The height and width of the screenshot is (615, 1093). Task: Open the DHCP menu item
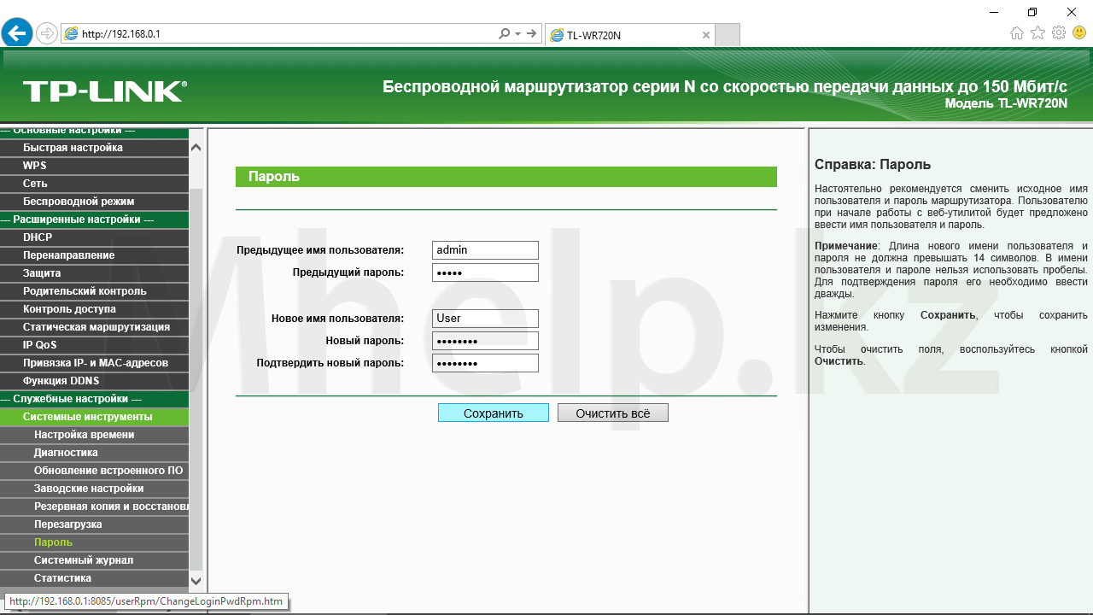(94, 237)
